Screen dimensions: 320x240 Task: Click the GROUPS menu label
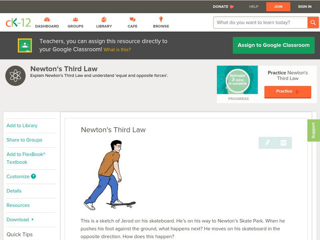76,26
